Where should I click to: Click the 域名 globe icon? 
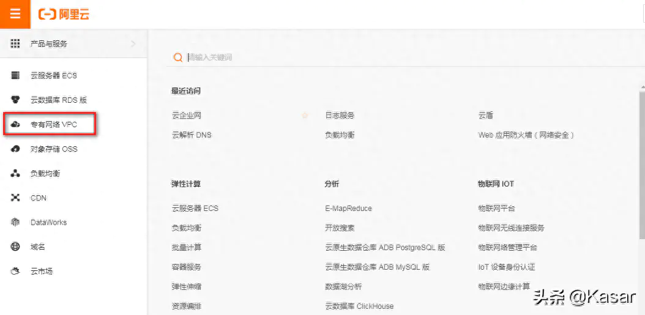click(16, 246)
